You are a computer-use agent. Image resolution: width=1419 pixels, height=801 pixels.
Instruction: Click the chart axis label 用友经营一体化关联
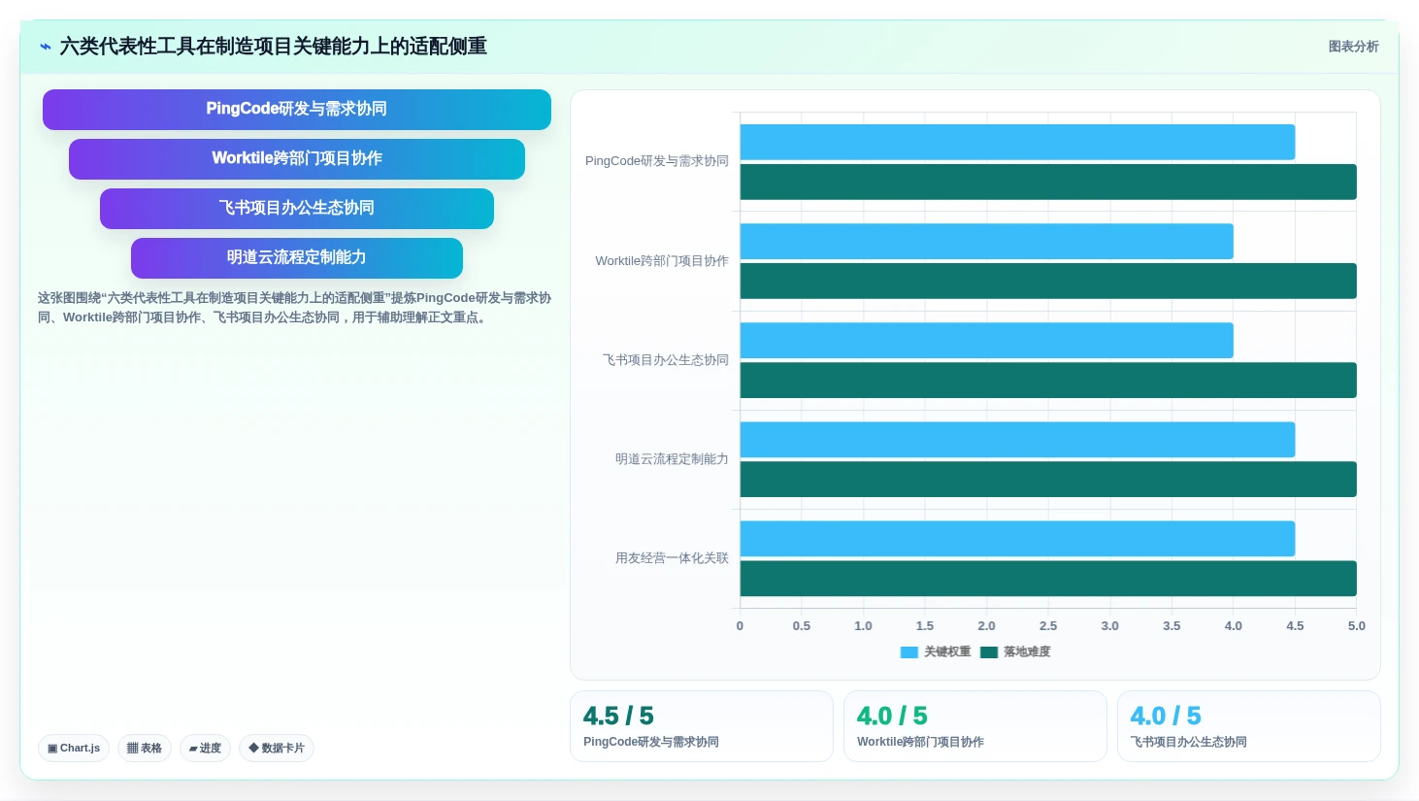click(672, 558)
